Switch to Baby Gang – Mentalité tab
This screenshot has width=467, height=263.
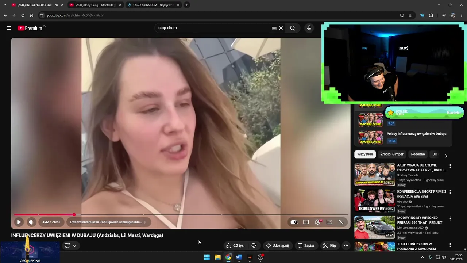[95, 5]
